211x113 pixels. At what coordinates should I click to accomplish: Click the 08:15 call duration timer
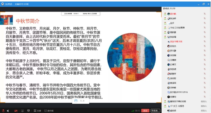tap(137, 111)
